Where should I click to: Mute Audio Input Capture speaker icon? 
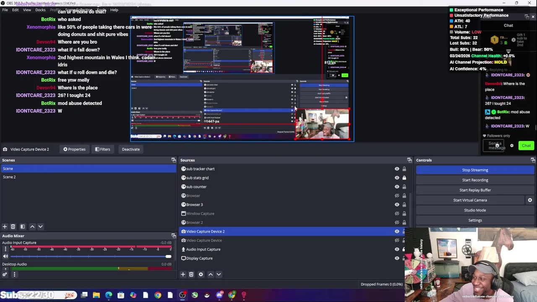click(x=5, y=256)
